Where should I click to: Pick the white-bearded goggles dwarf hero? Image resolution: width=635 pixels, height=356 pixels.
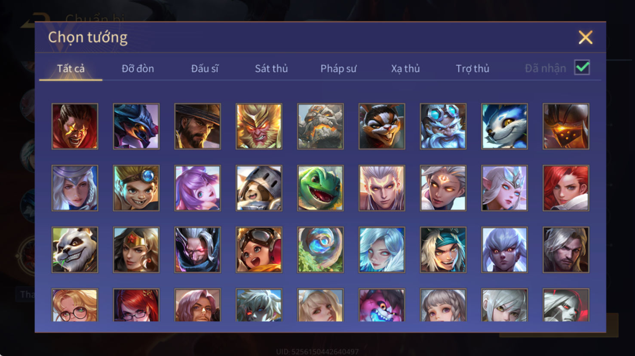(443, 126)
